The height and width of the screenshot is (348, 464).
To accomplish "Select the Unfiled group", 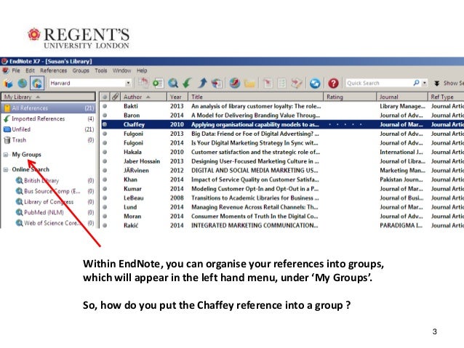I will point(48,129).
